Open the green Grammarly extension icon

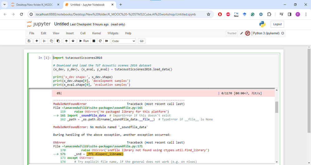tap(252, 14)
